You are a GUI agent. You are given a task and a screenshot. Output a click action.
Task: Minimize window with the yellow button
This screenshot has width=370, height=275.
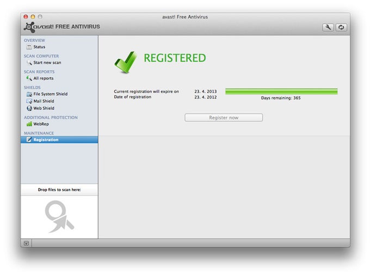click(x=33, y=17)
